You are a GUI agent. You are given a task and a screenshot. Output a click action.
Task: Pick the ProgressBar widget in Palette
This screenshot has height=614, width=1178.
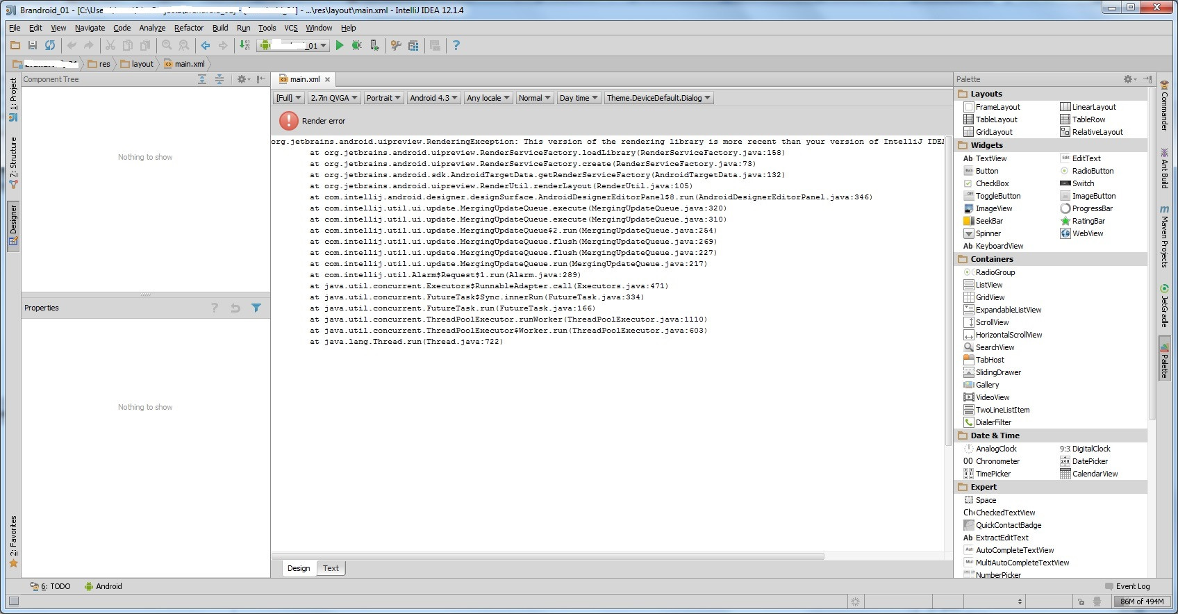click(1086, 208)
